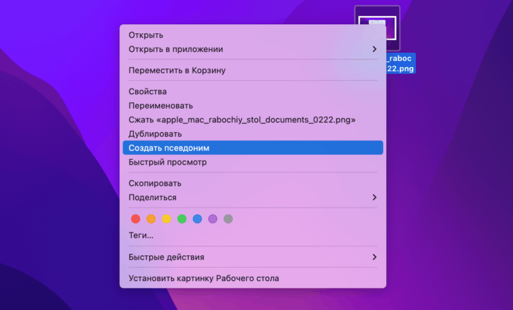Select Скопировать menu entry
The width and height of the screenshot is (513, 310).
tap(252, 183)
